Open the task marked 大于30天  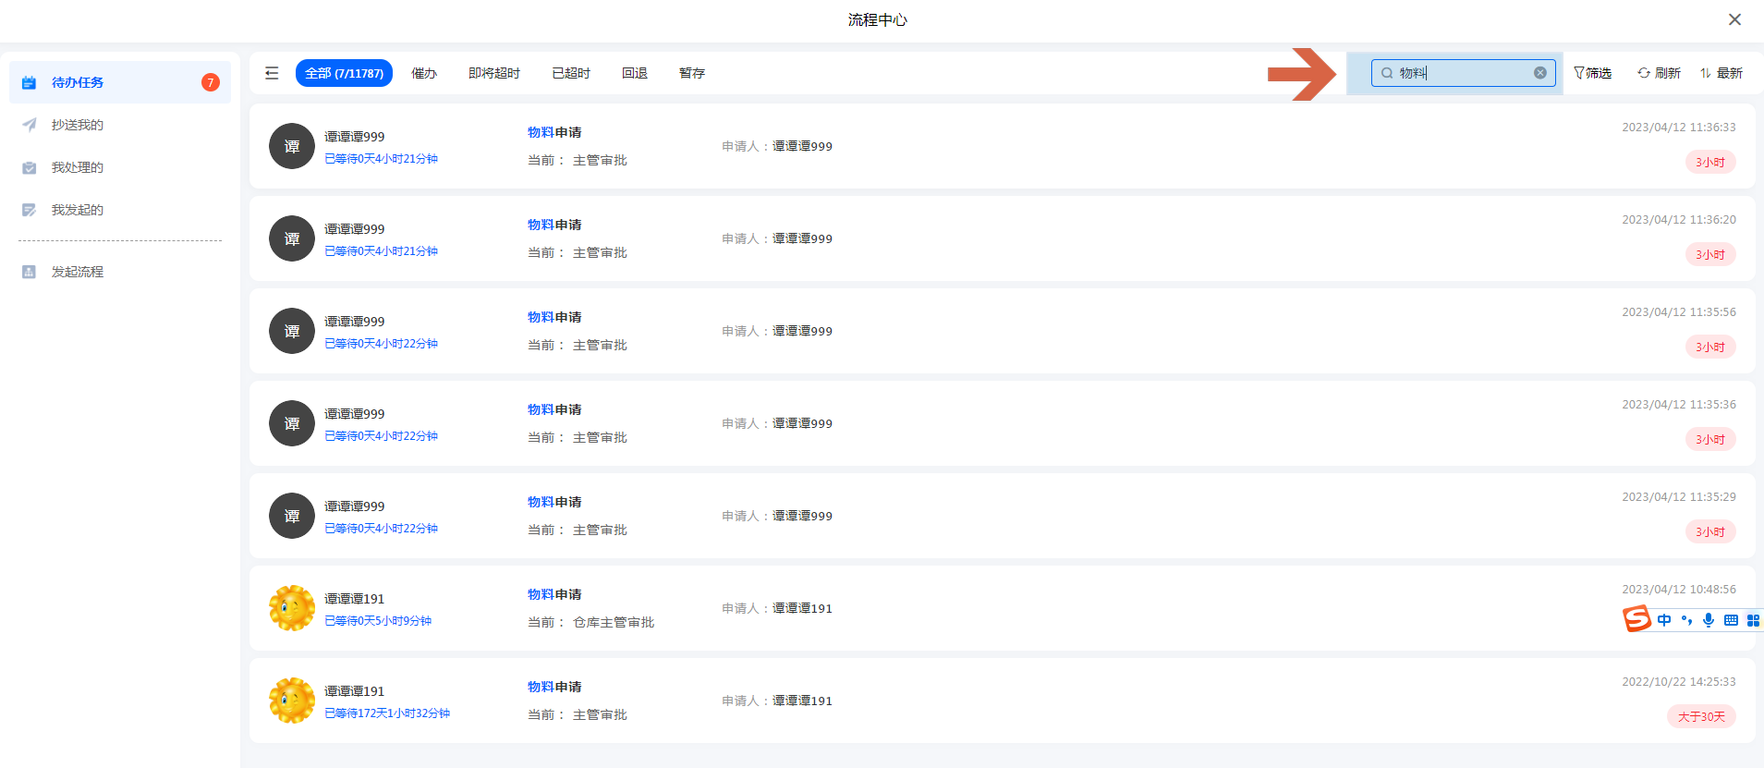(x=1700, y=716)
